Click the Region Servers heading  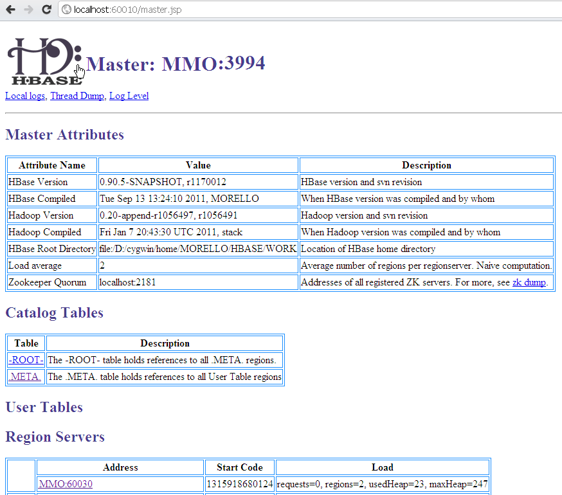click(55, 437)
